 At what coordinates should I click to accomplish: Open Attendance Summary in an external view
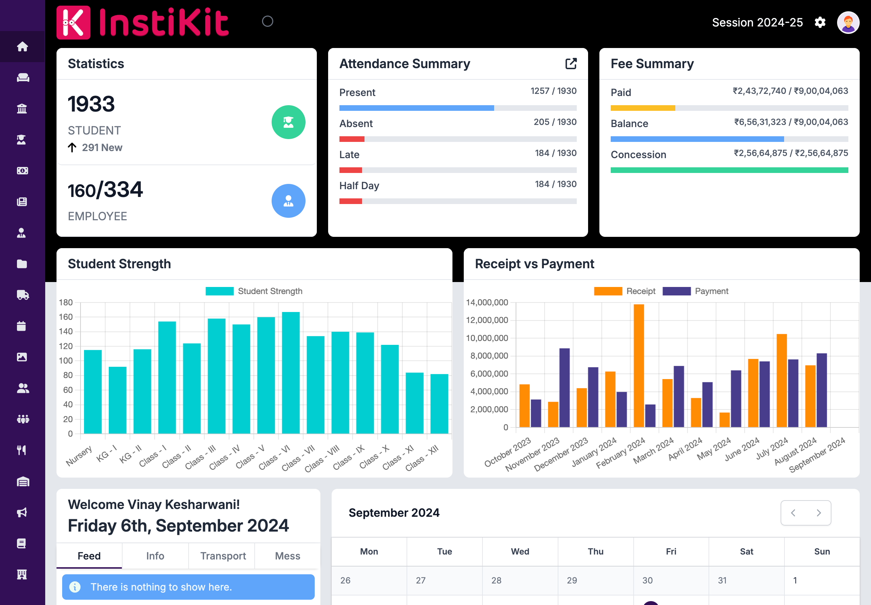pos(570,64)
